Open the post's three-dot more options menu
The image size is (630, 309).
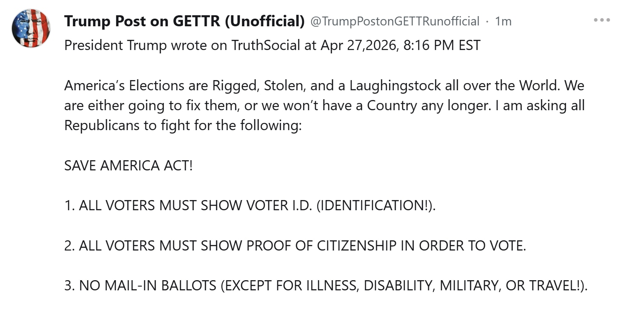(x=602, y=20)
